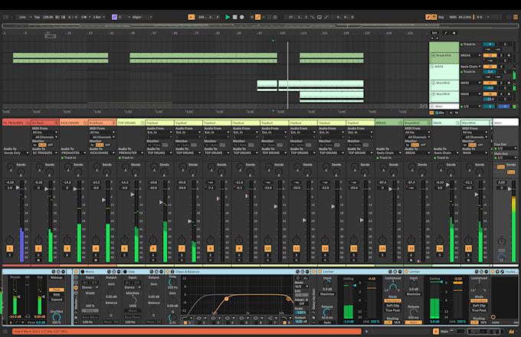Select Peak mode in compressor device
This screenshot has width=521, height=337.
pyautogui.click(x=57, y=290)
